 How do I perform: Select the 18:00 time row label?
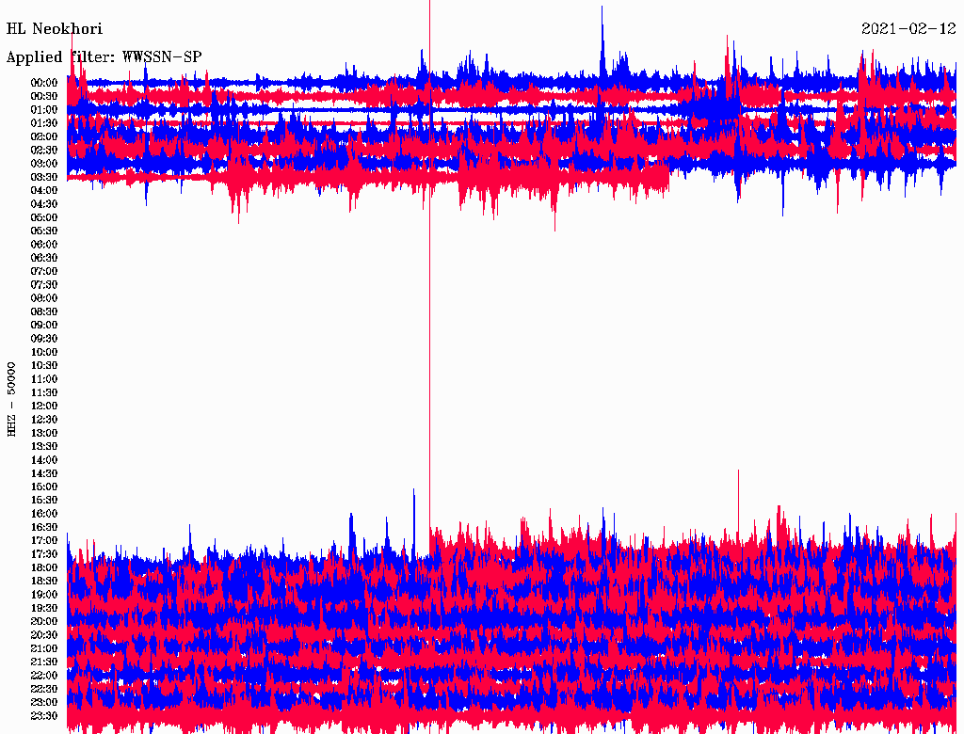(44, 568)
